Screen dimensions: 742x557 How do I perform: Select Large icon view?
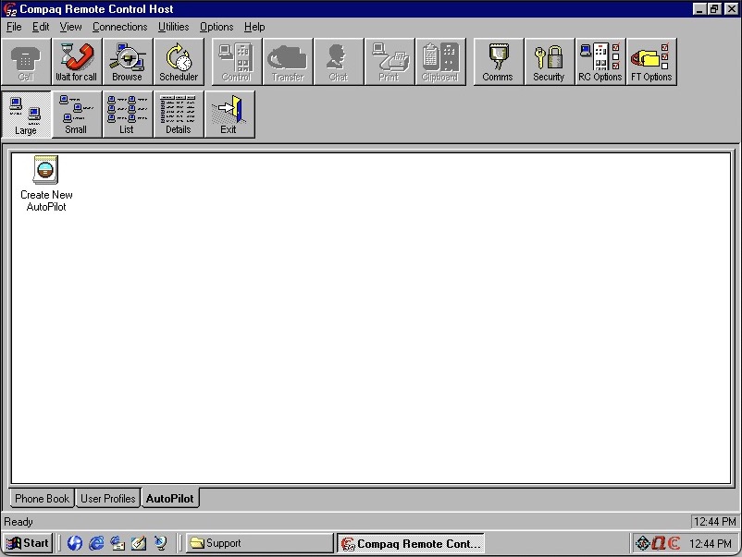click(26, 114)
